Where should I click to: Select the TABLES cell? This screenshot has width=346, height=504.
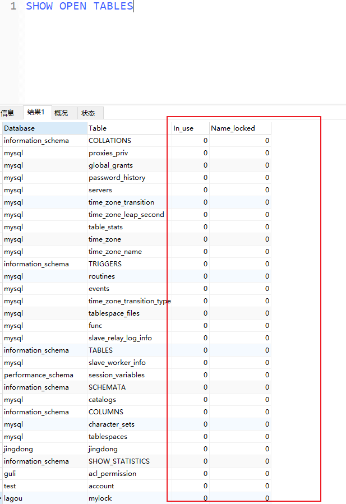pyautogui.click(x=130, y=350)
